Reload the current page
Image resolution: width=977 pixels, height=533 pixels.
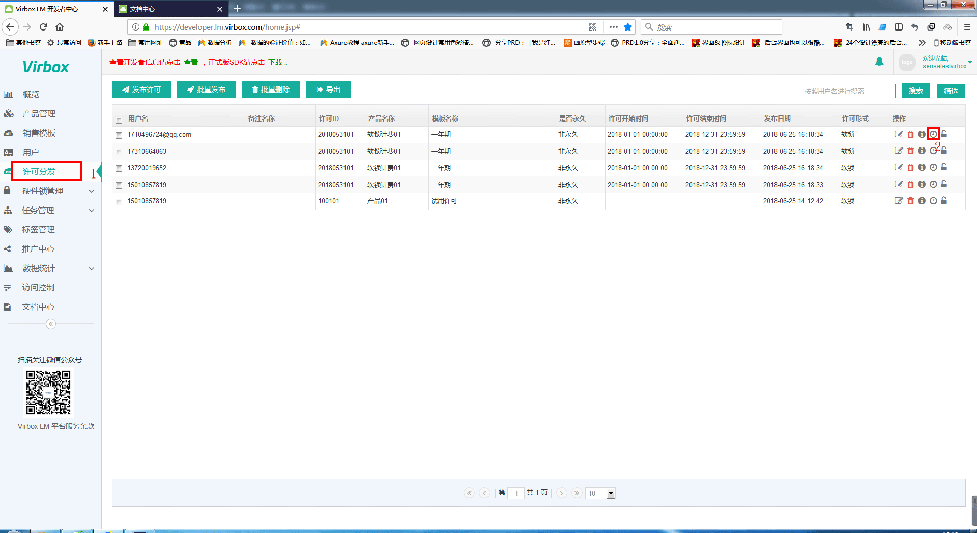43,27
